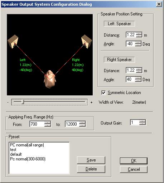Click the Cancel button
This screenshot has width=164, height=183.
[x=134, y=169]
